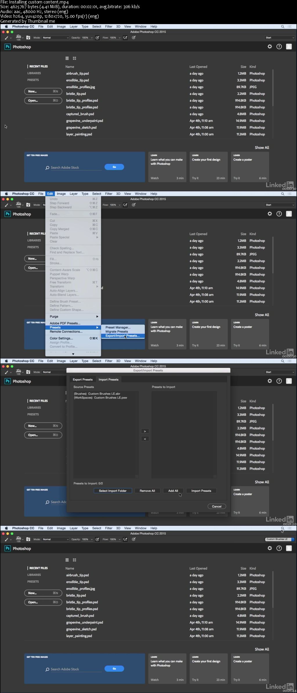Toggle pressure-for-opacity icon in 00:01:44 frame

(x=97, y=539)
